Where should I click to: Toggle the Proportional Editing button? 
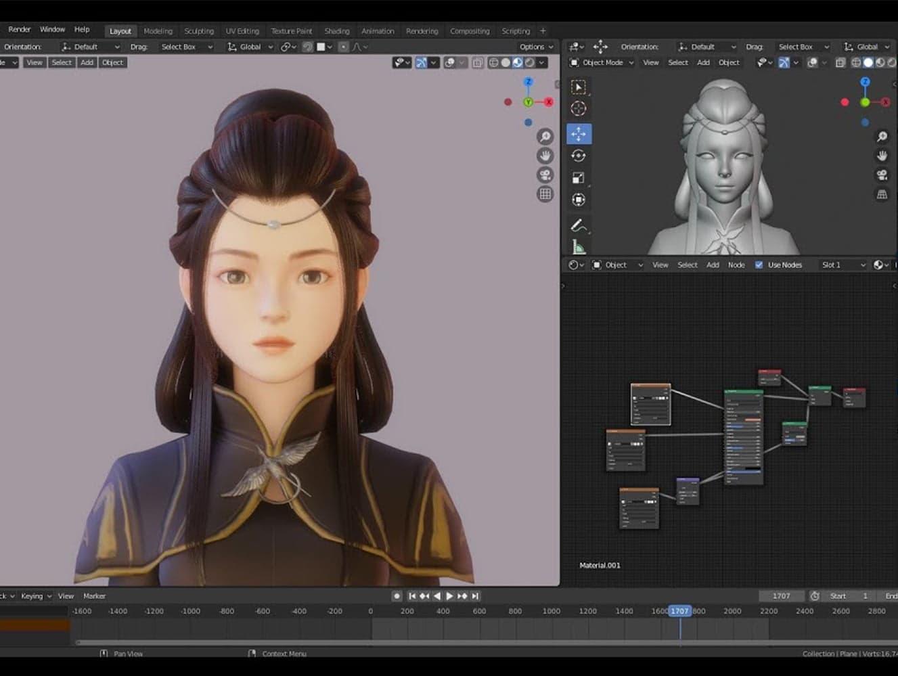(x=344, y=46)
